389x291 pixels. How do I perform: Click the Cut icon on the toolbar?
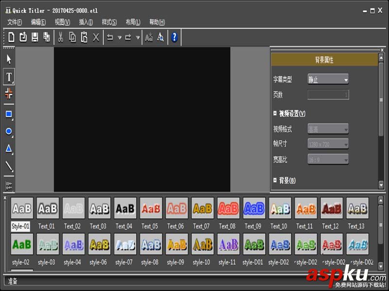coord(61,37)
